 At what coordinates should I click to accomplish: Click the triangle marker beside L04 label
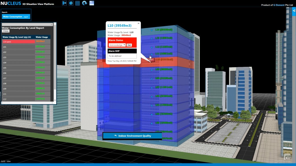pos(152,115)
